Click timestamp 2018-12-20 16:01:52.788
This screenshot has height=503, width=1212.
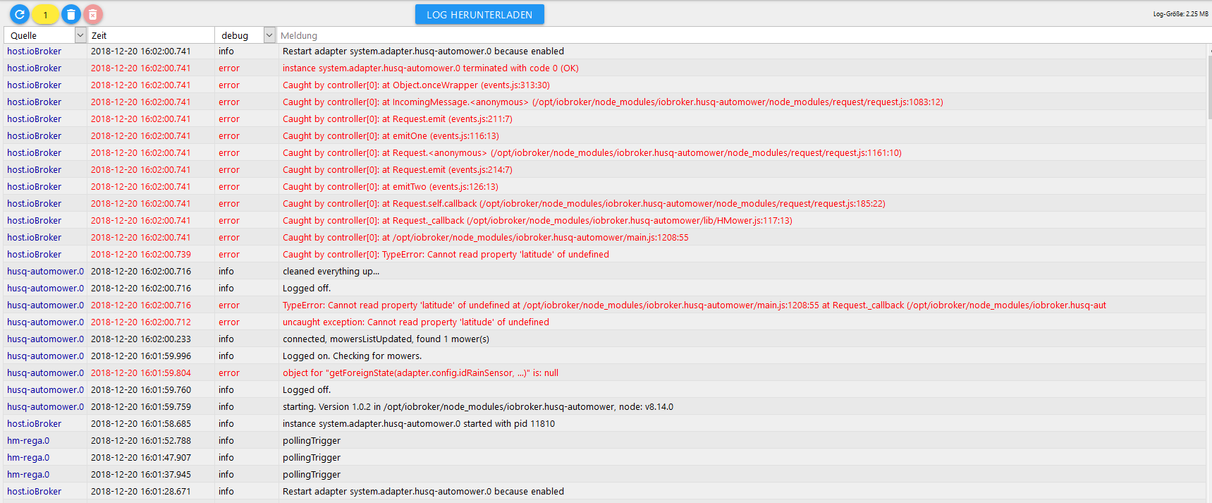coord(141,441)
